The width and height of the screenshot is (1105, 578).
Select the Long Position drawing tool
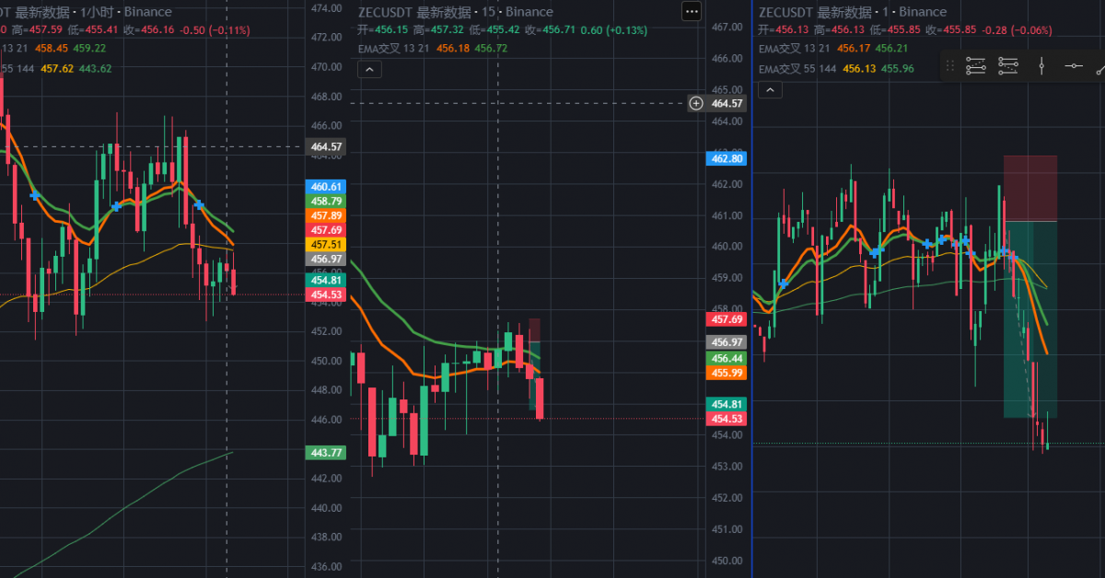(x=976, y=65)
